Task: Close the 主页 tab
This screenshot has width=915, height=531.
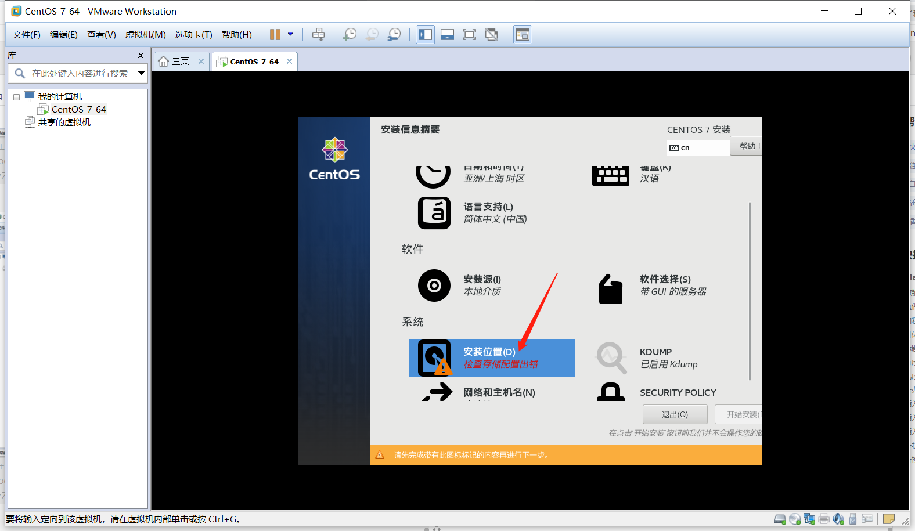Action: [201, 61]
